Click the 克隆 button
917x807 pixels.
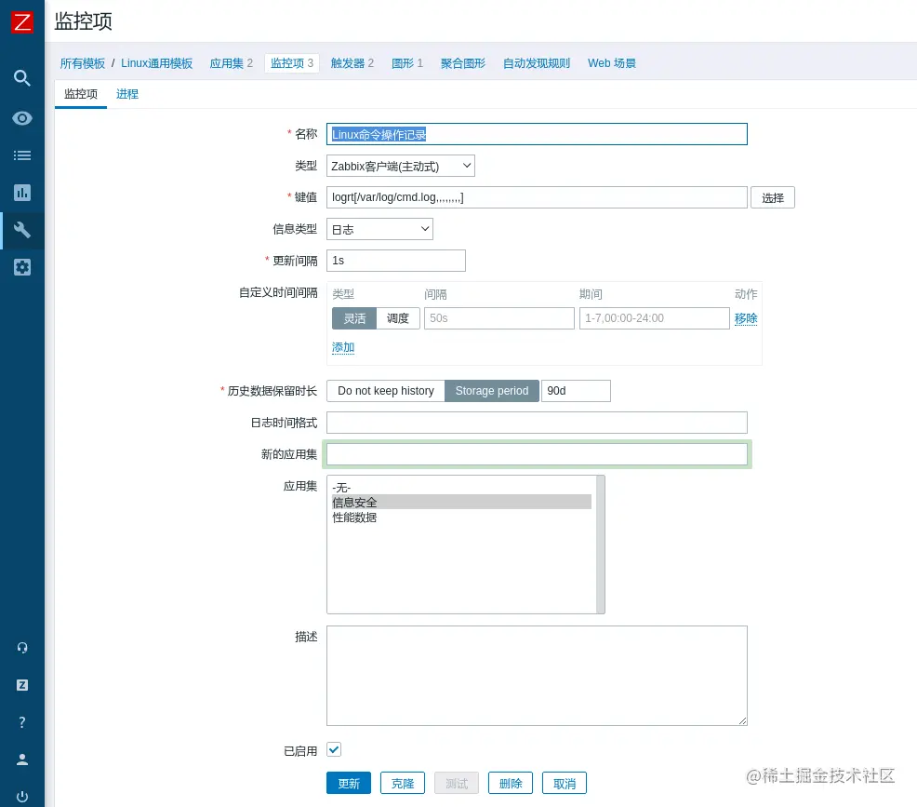(x=402, y=783)
